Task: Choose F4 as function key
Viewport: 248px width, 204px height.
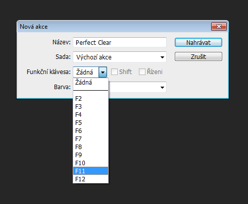Action: (90, 114)
